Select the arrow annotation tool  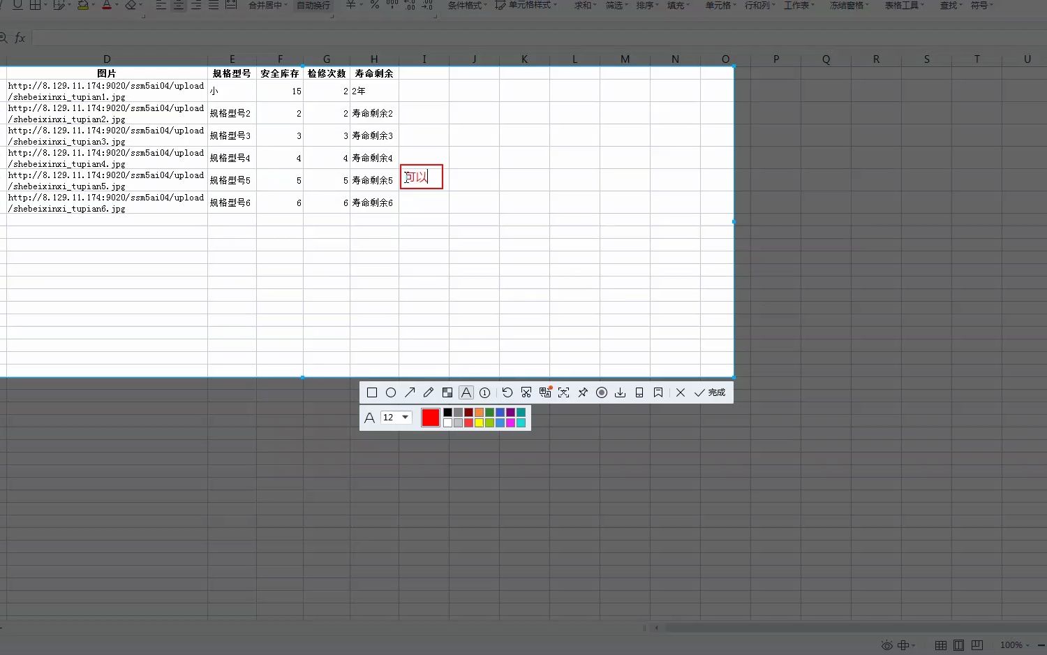point(410,392)
